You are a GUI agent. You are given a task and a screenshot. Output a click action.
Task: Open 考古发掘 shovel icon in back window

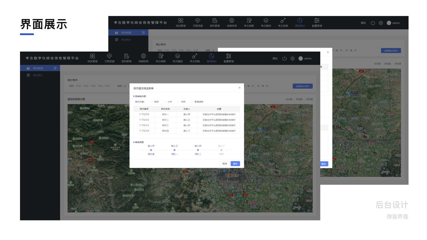click(283, 20)
